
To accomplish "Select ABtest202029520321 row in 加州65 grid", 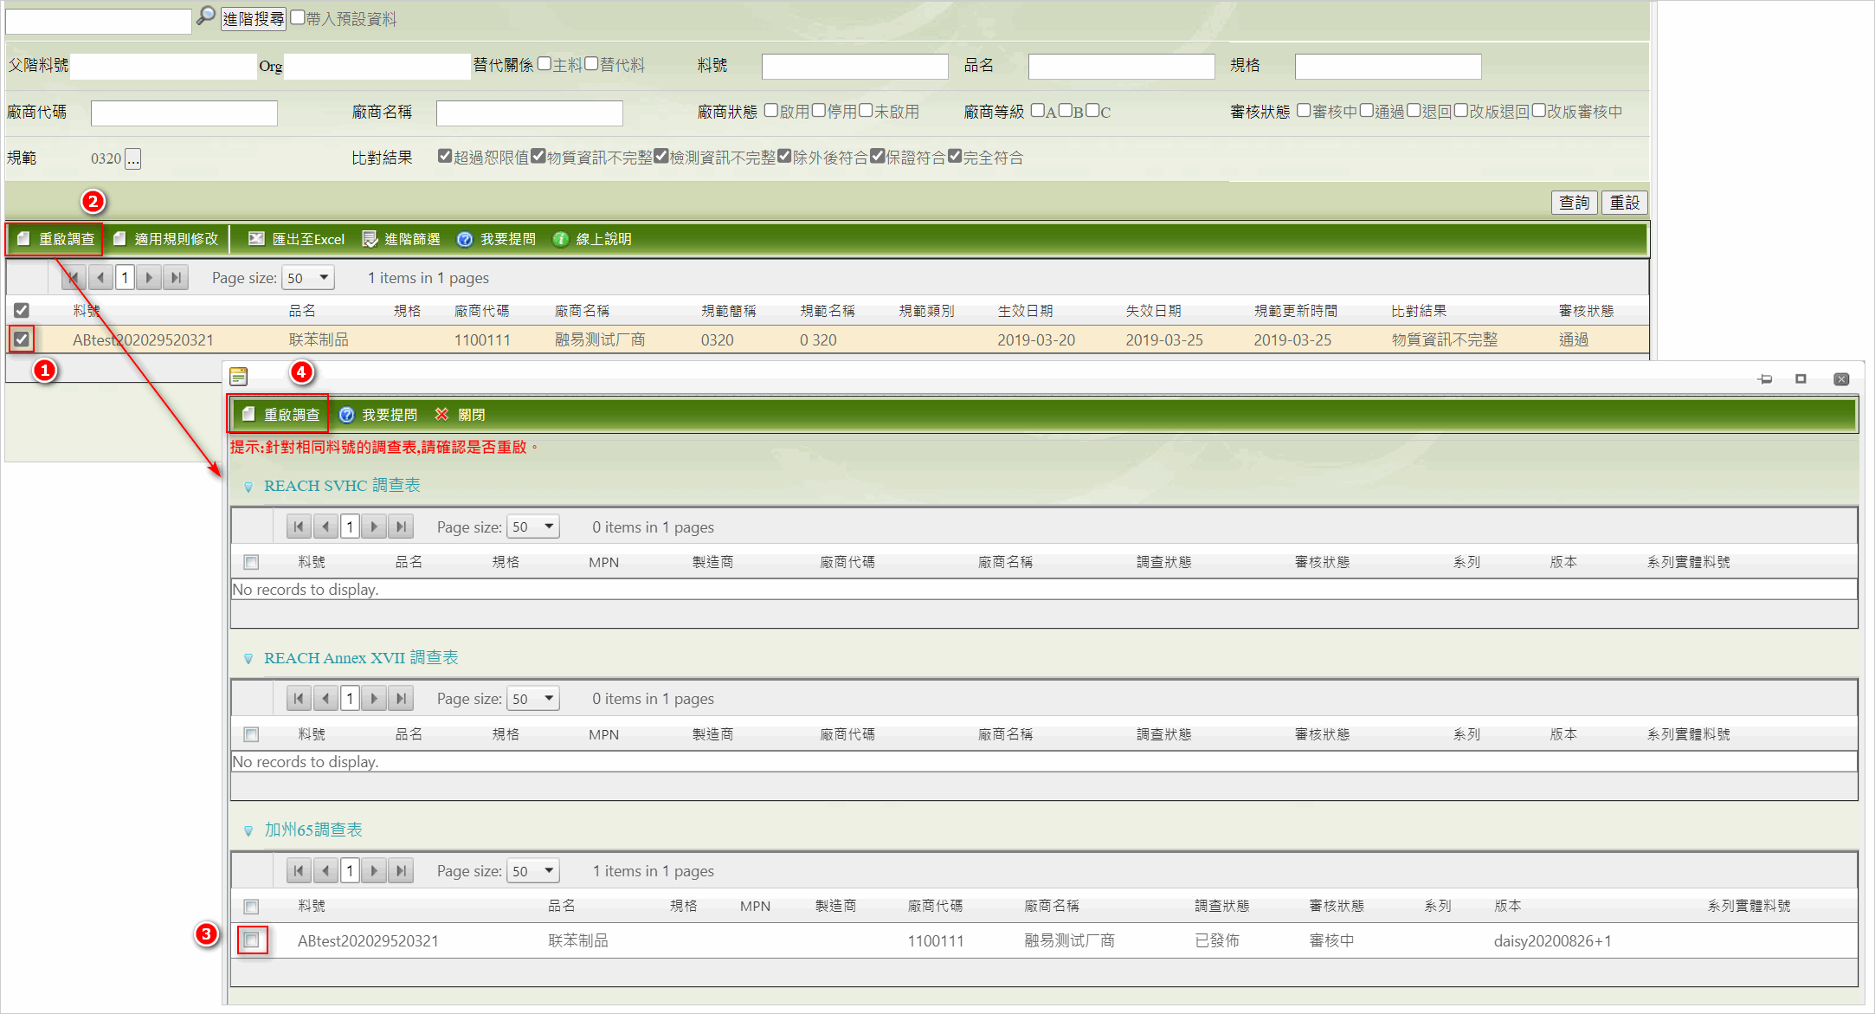I will pos(252,940).
